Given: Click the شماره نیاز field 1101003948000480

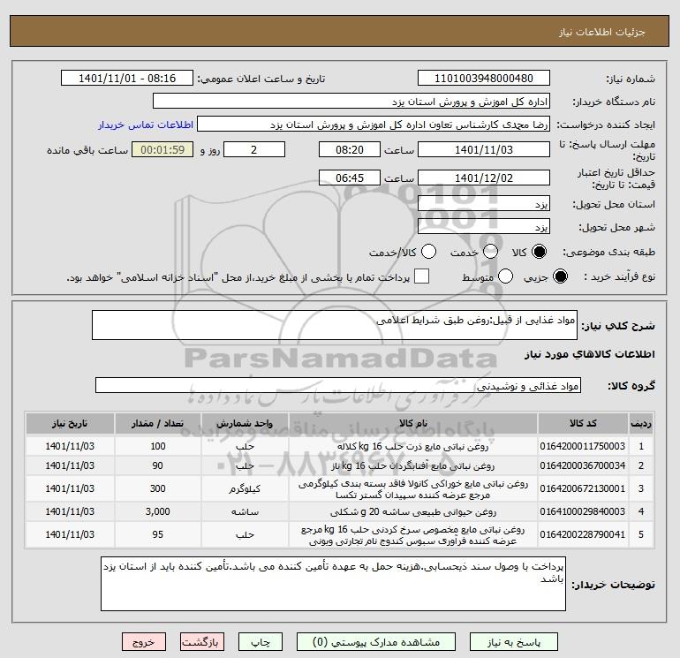Looking at the screenshot, I should coord(484,78).
